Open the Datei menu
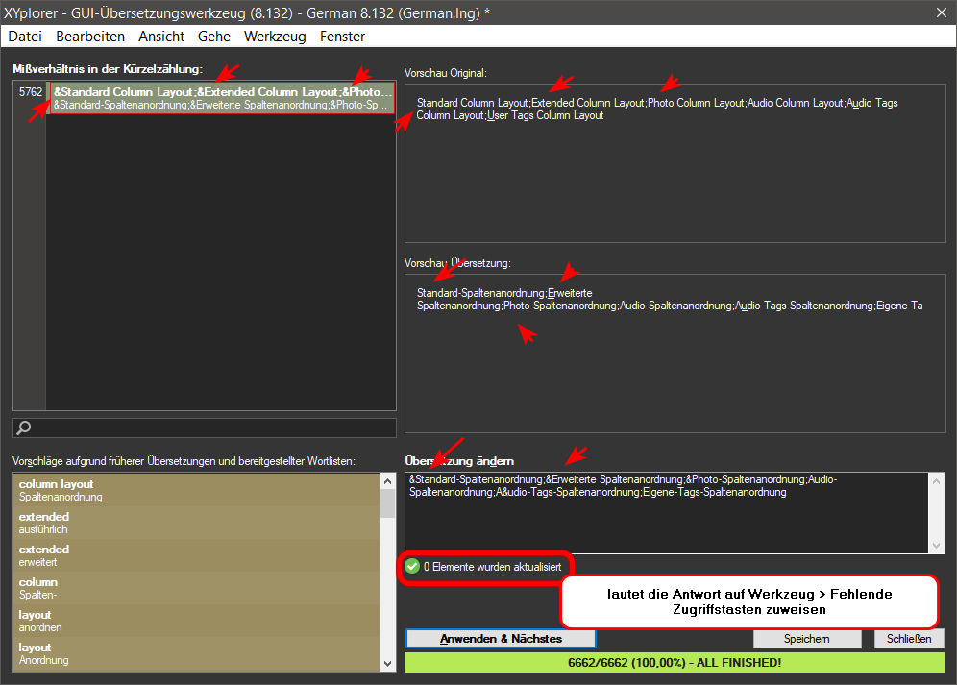 click(25, 37)
